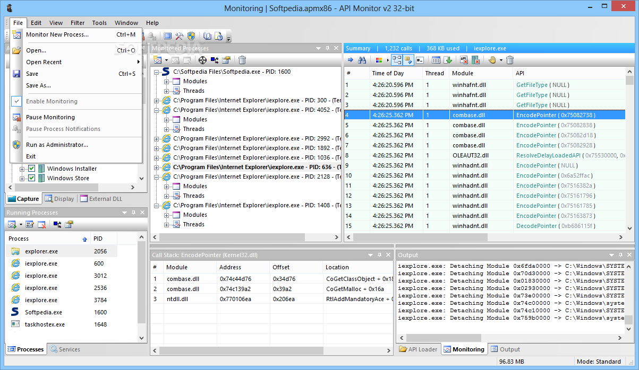Switch to the API Loader tab

coord(419,349)
